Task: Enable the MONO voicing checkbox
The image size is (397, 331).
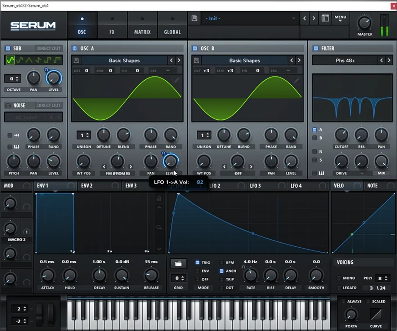Action: pyautogui.click(x=339, y=278)
